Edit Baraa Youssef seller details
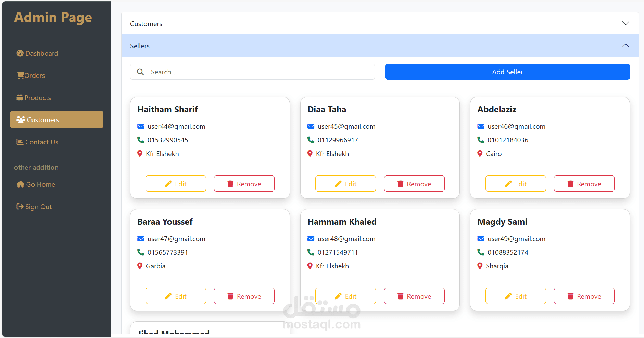 [176, 296]
